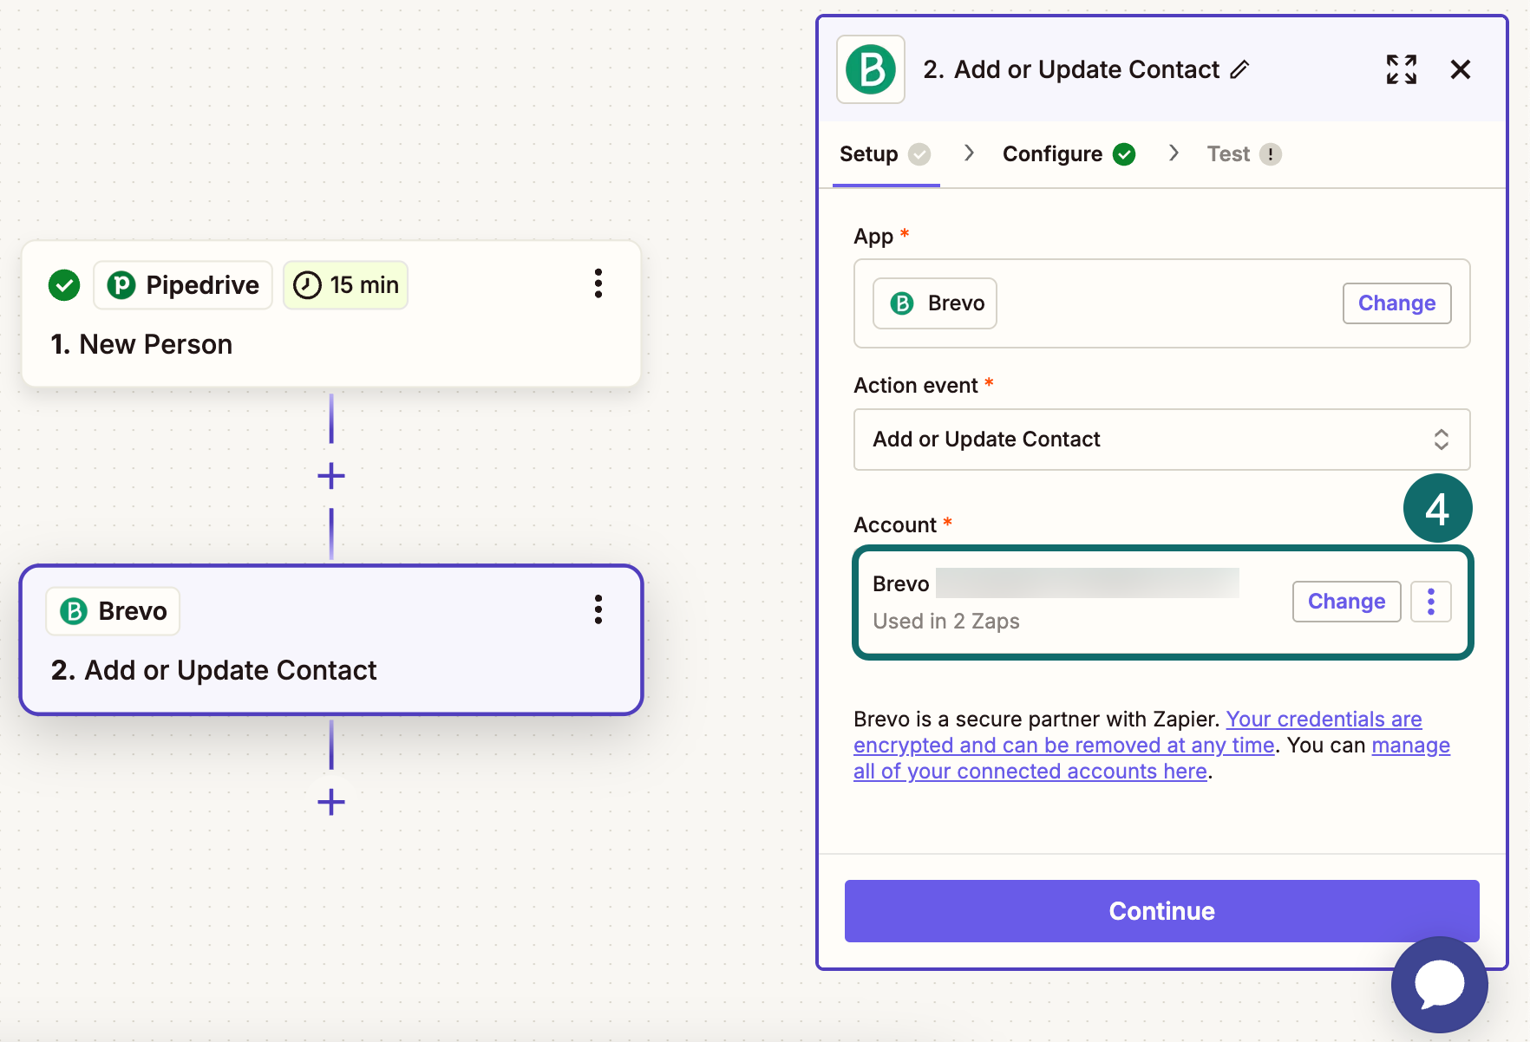This screenshot has height=1042, width=1530.
Task: Expand the panel to full screen
Action: [1402, 69]
